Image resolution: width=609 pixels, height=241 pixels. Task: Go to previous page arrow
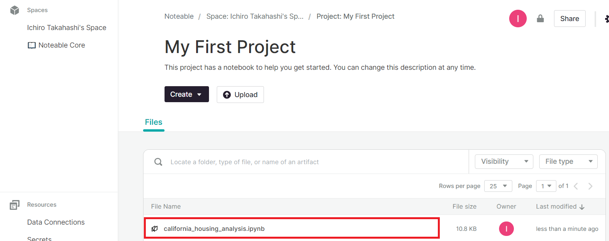pos(576,186)
